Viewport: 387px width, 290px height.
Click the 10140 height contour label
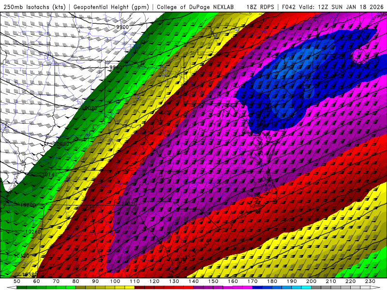[x=50, y=174]
